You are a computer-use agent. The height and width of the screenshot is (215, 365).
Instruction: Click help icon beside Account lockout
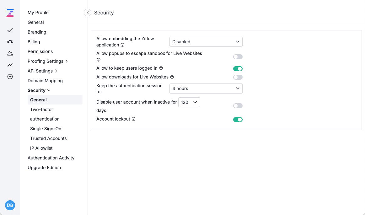pos(133,119)
